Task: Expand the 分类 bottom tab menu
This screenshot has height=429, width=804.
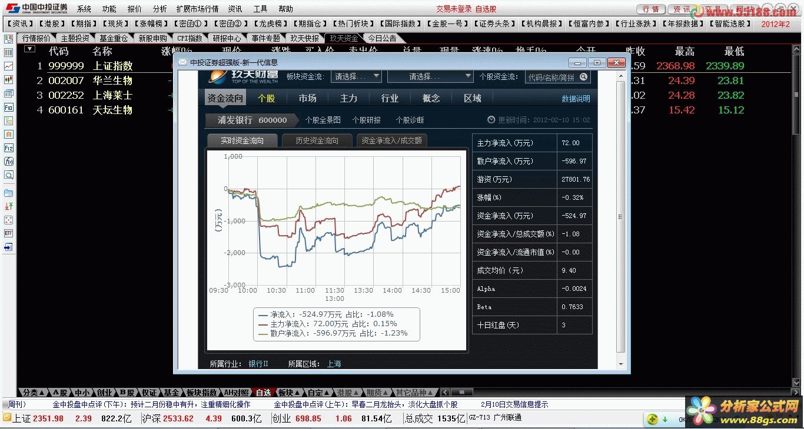Action: click(33, 393)
